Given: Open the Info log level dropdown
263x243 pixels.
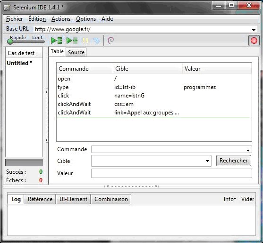Looking at the screenshot, I should tap(229, 199).
